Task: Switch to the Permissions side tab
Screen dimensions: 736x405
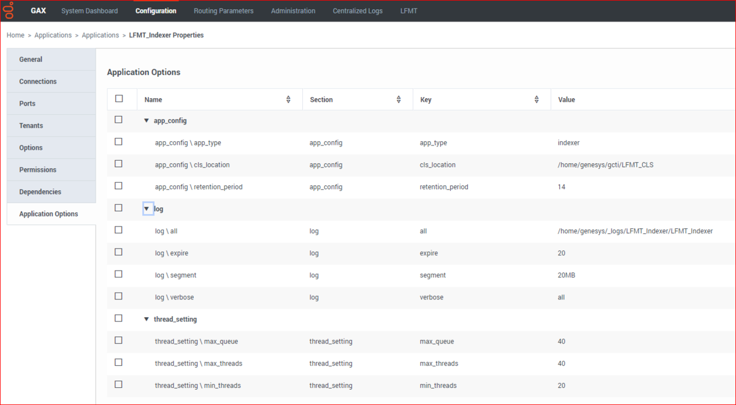Action: [x=52, y=170]
